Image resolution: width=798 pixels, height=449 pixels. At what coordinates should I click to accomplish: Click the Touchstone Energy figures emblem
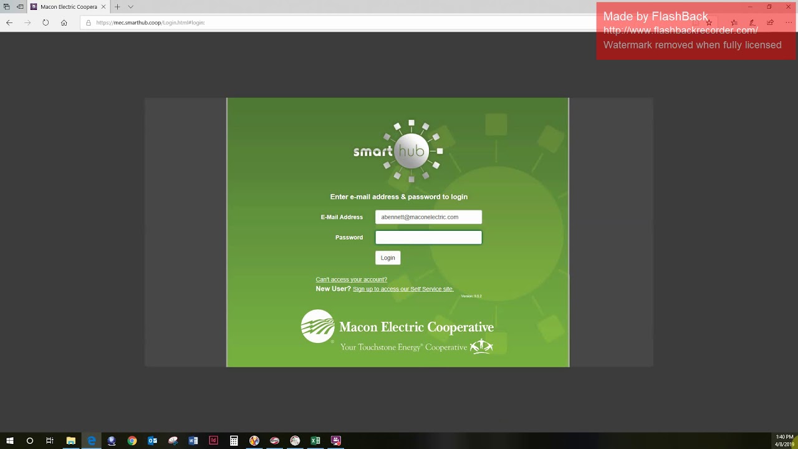point(481,347)
